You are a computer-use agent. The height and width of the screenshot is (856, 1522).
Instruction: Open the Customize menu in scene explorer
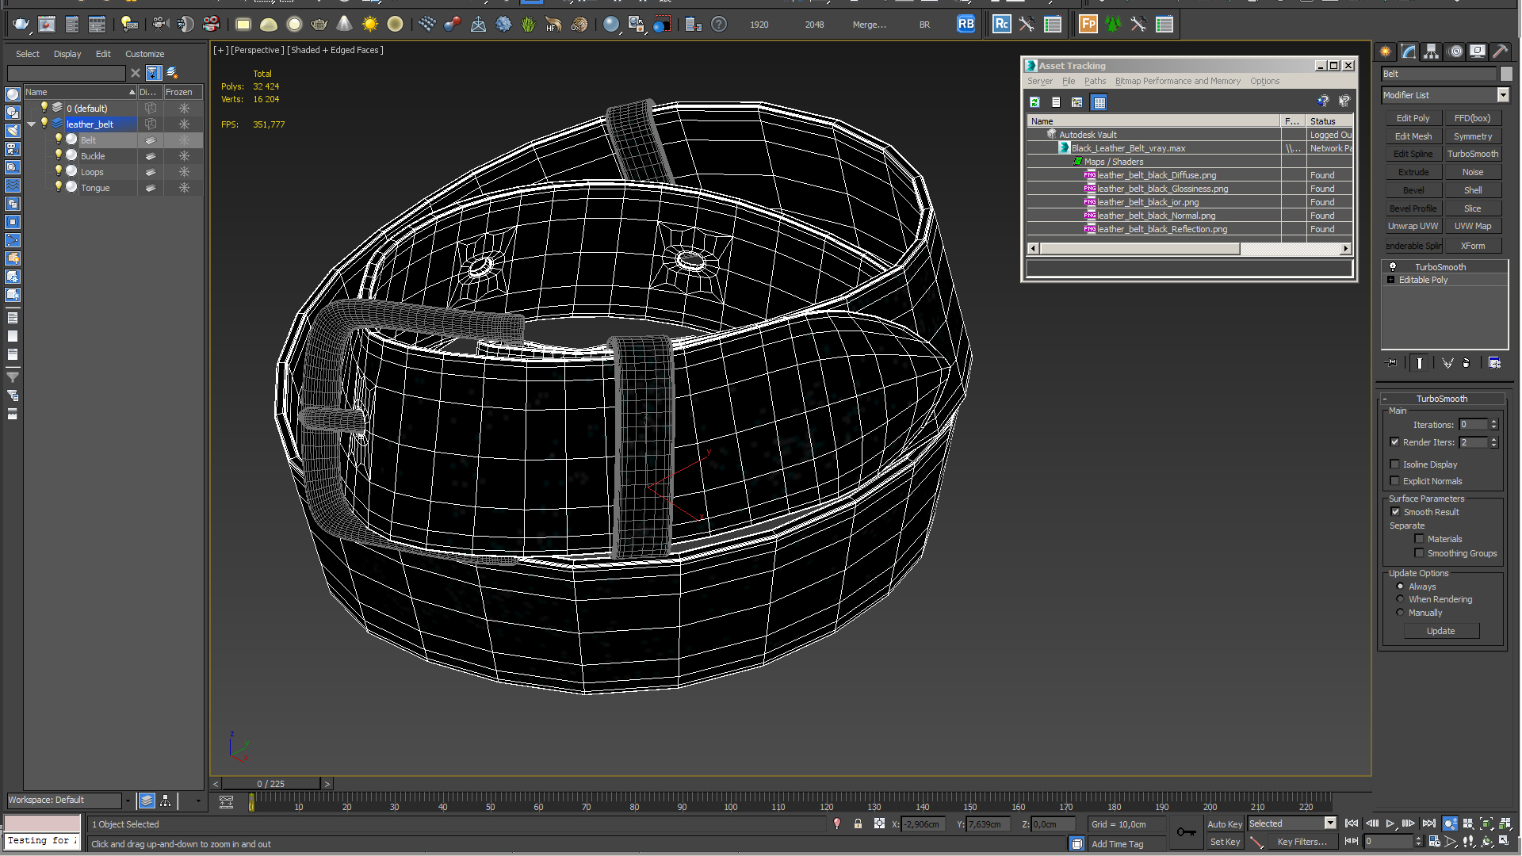coord(144,54)
